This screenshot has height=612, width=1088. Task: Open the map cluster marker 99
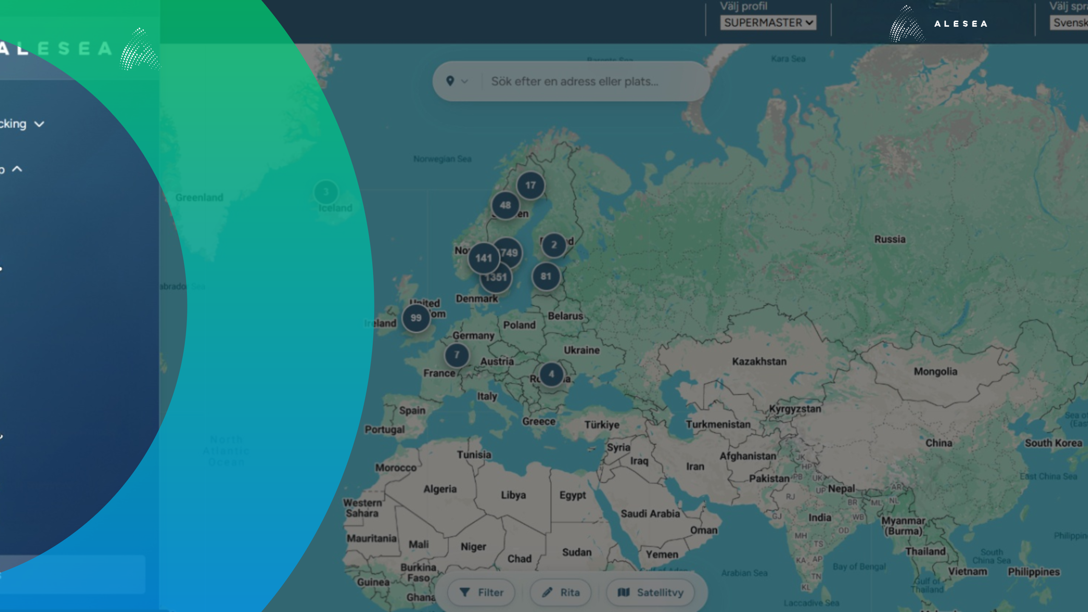[x=416, y=318]
